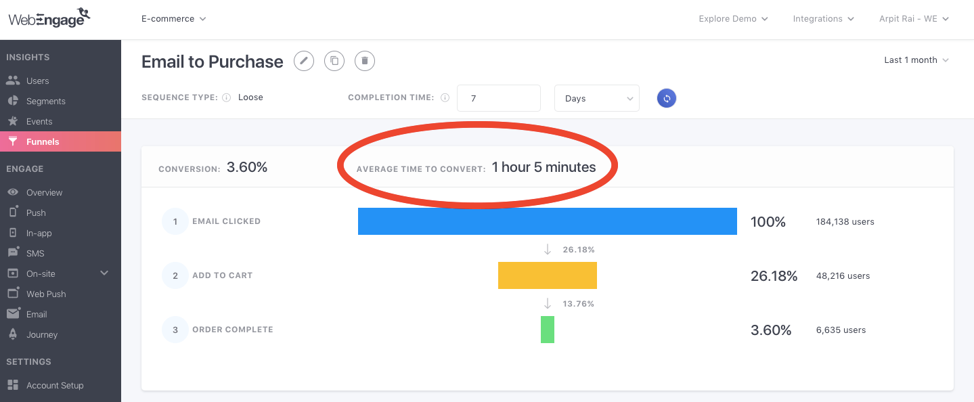The width and height of the screenshot is (974, 402).
Task: Delete funnel with the trash icon
Action: pyautogui.click(x=364, y=61)
